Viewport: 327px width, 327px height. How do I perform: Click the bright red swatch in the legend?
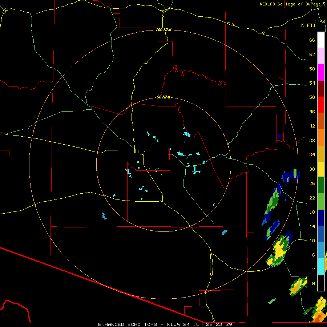[321, 105]
